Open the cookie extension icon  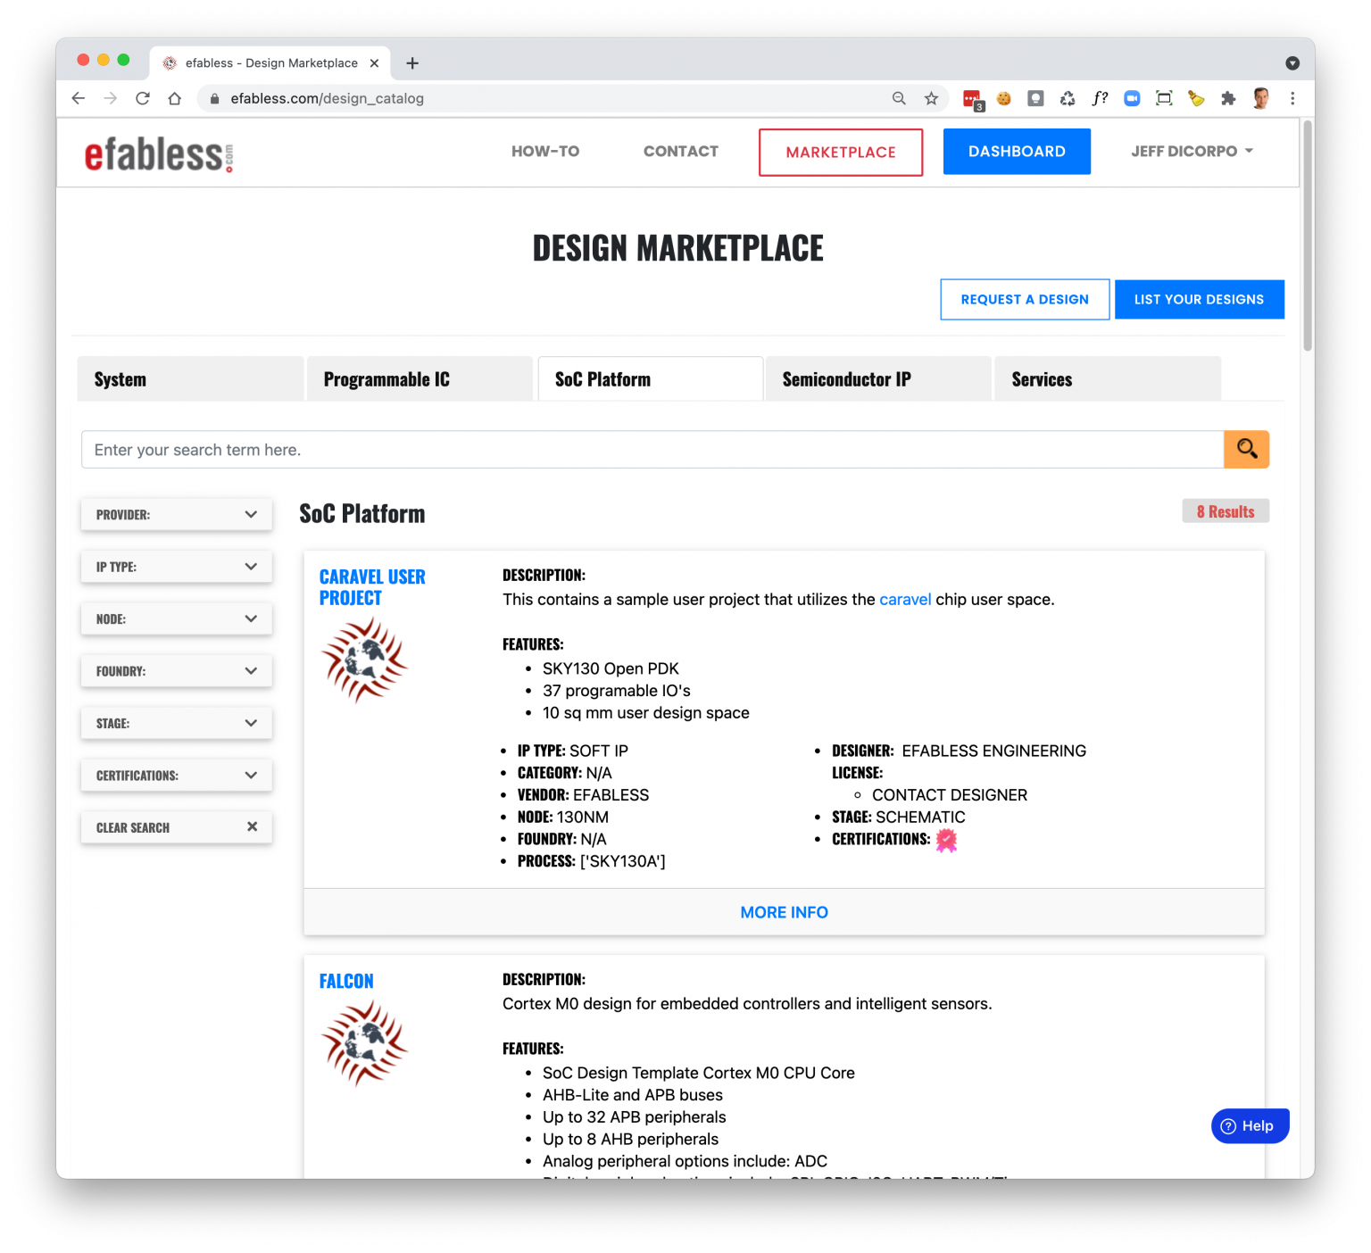point(1004,98)
